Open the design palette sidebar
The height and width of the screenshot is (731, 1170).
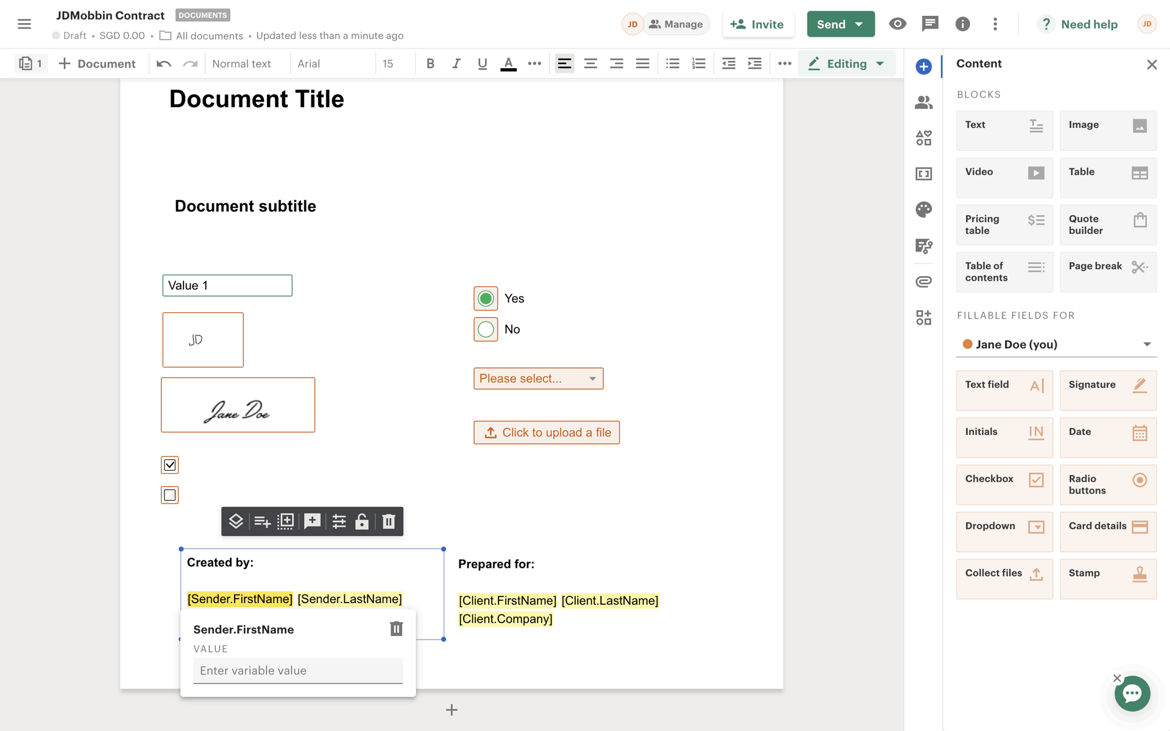point(923,210)
